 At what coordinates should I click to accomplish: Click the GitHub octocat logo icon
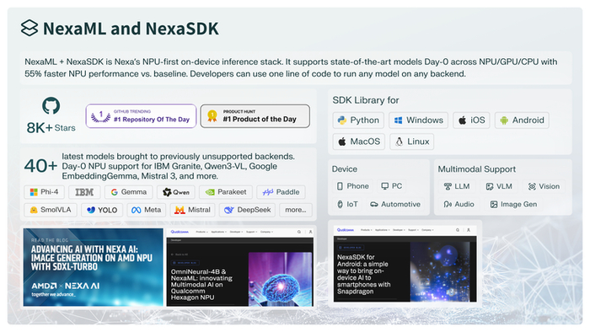[51, 105]
